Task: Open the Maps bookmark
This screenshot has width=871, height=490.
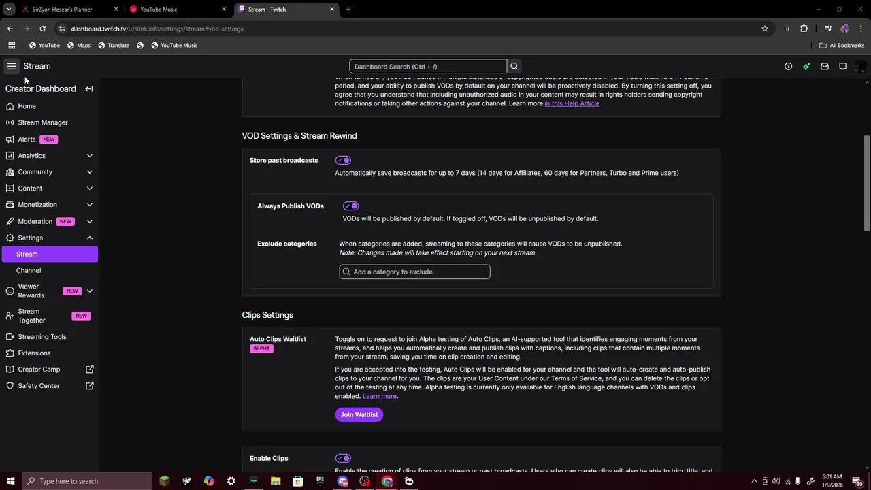Action: (x=79, y=45)
